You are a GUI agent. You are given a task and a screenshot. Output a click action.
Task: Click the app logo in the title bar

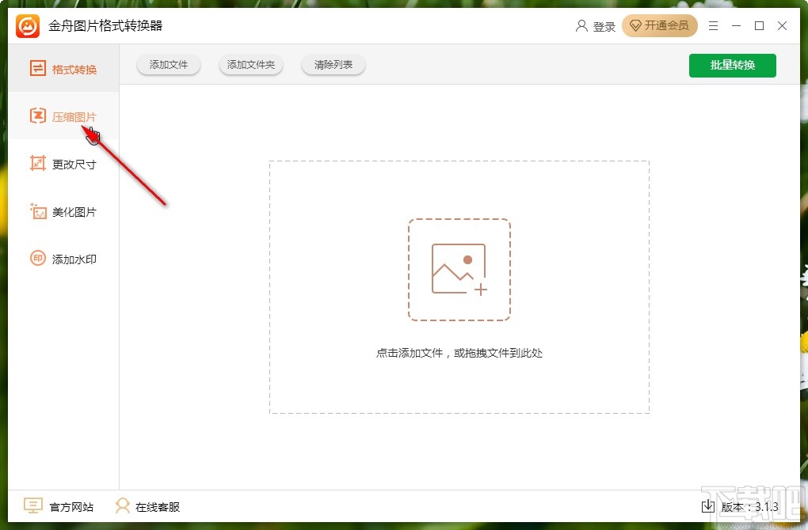click(x=25, y=25)
